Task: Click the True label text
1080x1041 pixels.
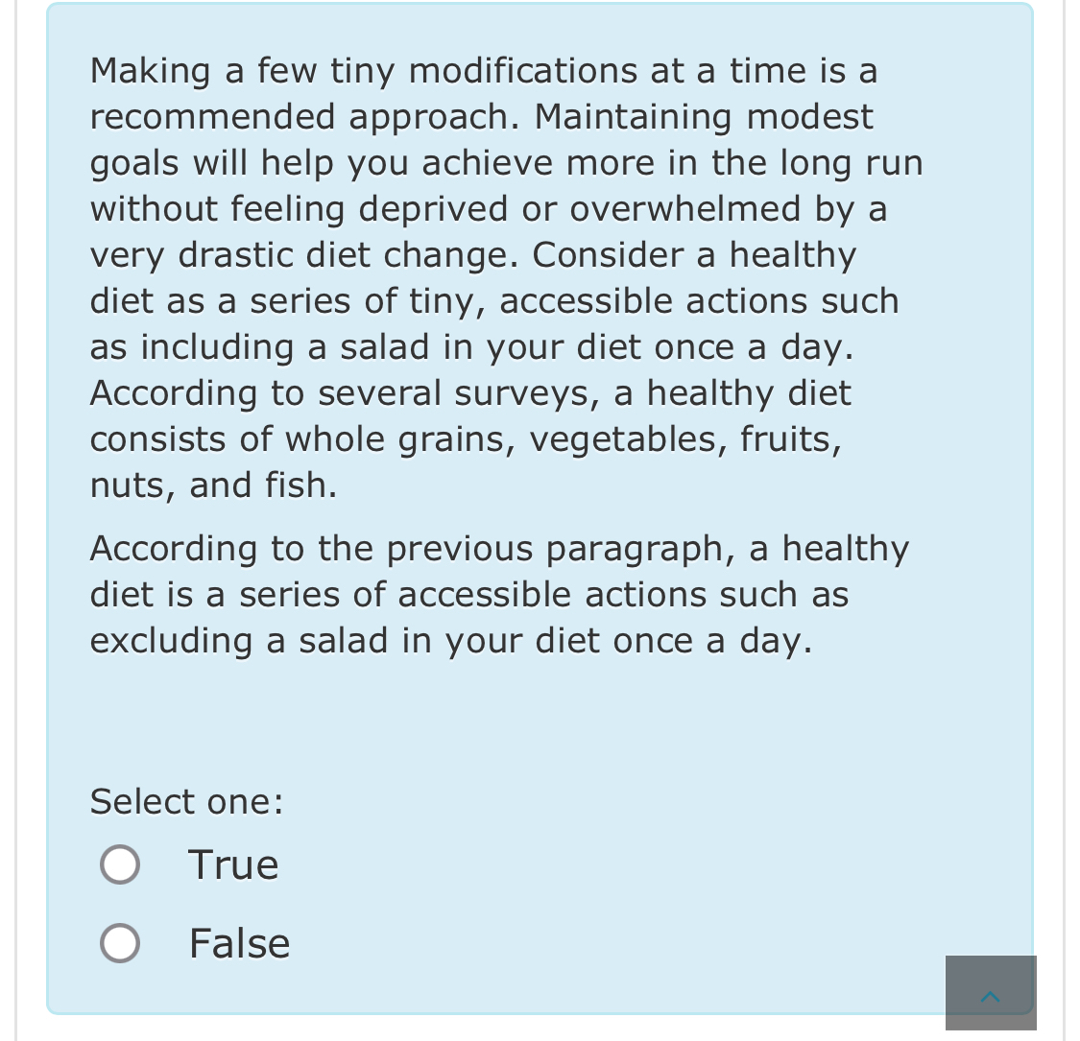Action: [233, 864]
